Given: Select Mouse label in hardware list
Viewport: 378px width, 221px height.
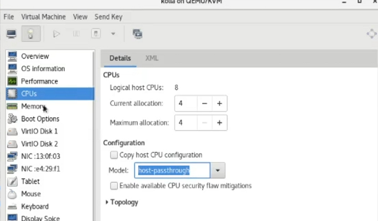Looking at the screenshot, I should [31, 194].
